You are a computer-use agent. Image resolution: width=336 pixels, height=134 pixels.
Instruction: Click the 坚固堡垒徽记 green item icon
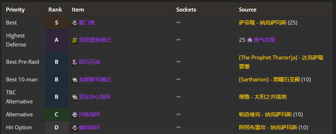75,40
